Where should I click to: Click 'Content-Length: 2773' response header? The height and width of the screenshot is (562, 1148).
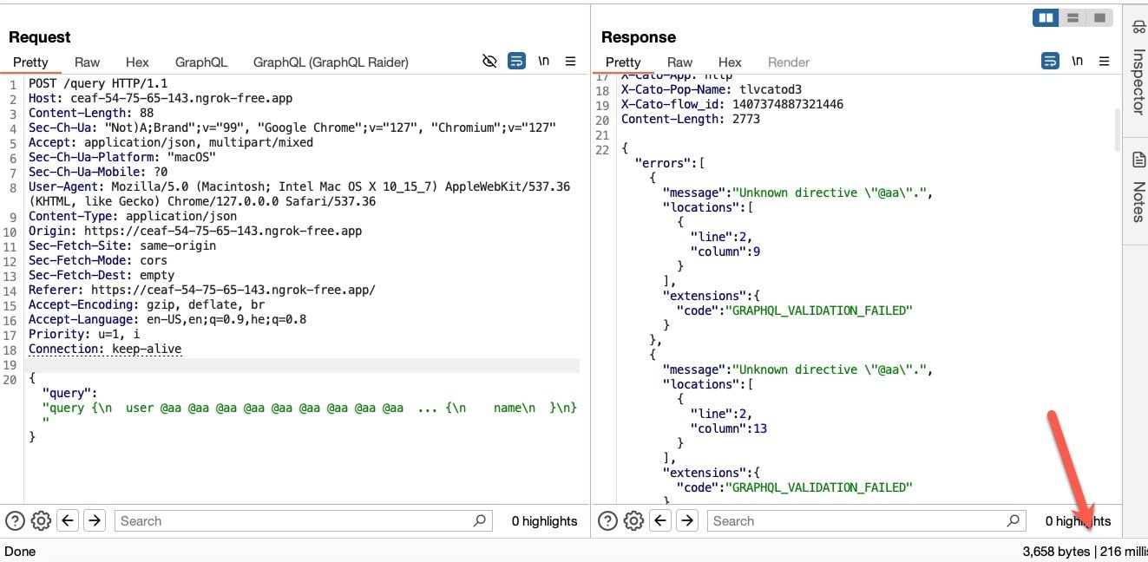[x=691, y=119]
